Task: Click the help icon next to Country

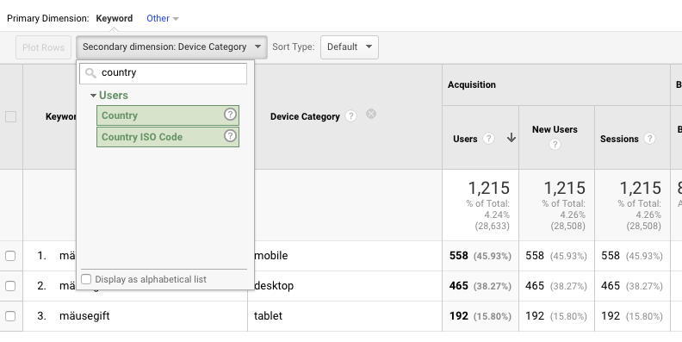Action: pos(230,115)
